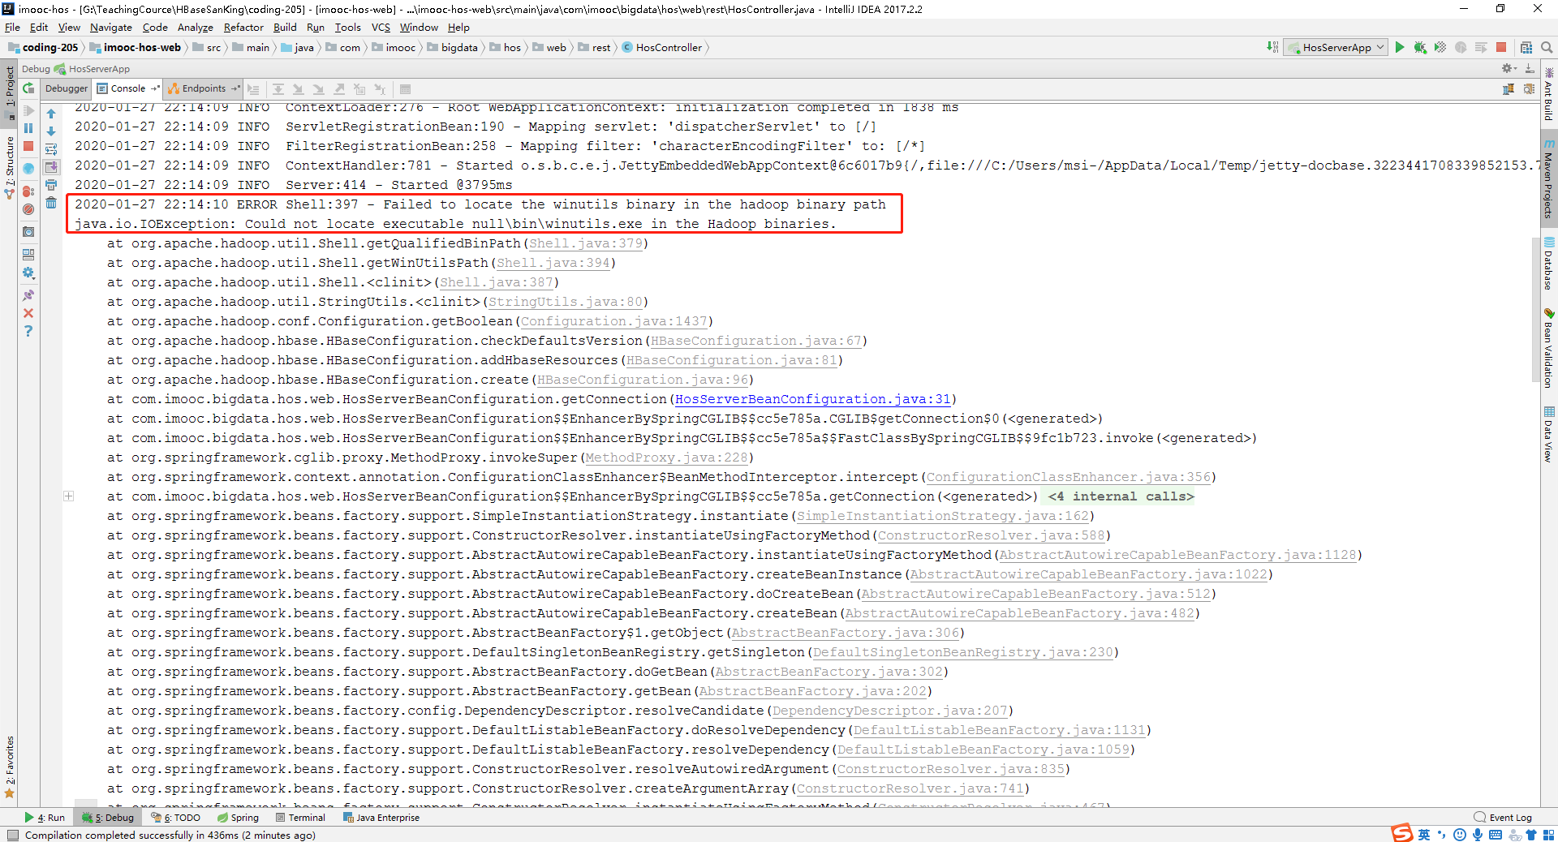Open the Refactor menu
The height and width of the screenshot is (842, 1558).
243,27
